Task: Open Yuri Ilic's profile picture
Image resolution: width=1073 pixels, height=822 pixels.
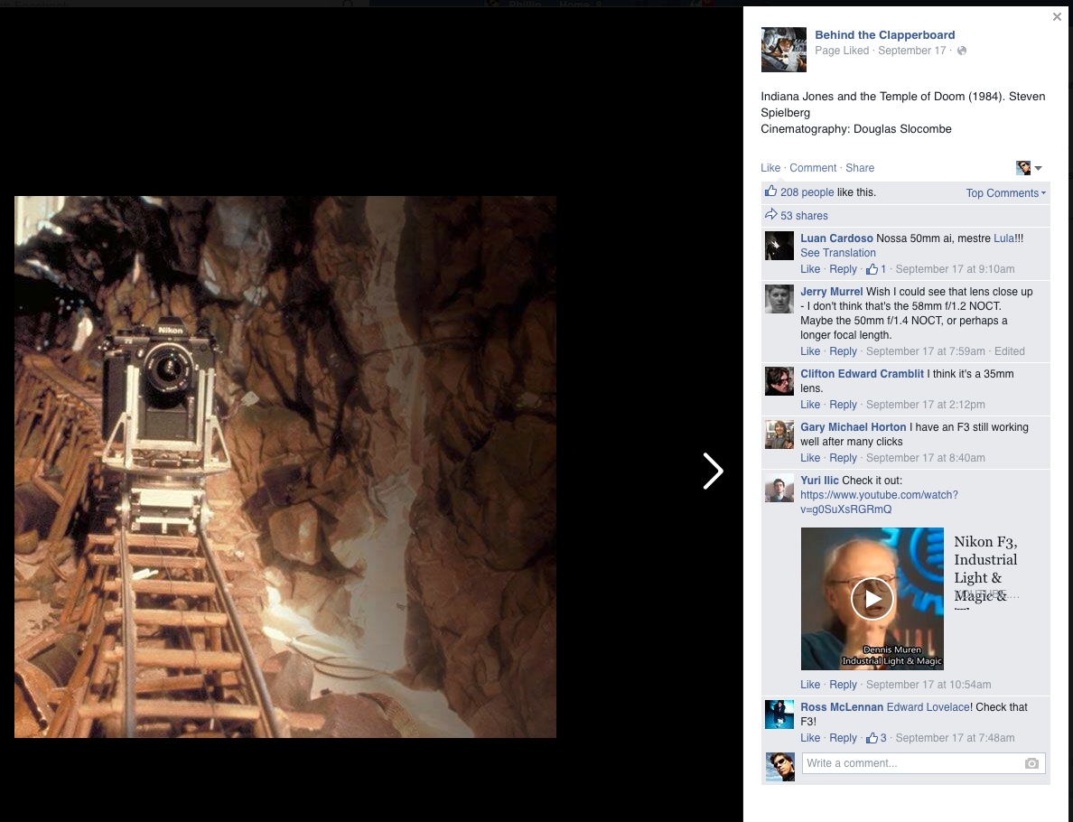Action: pos(779,488)
